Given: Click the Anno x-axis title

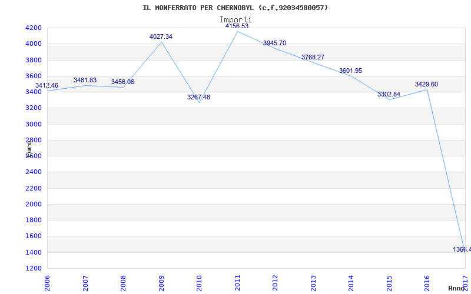Looking at the screenshot, I should 456,288.
